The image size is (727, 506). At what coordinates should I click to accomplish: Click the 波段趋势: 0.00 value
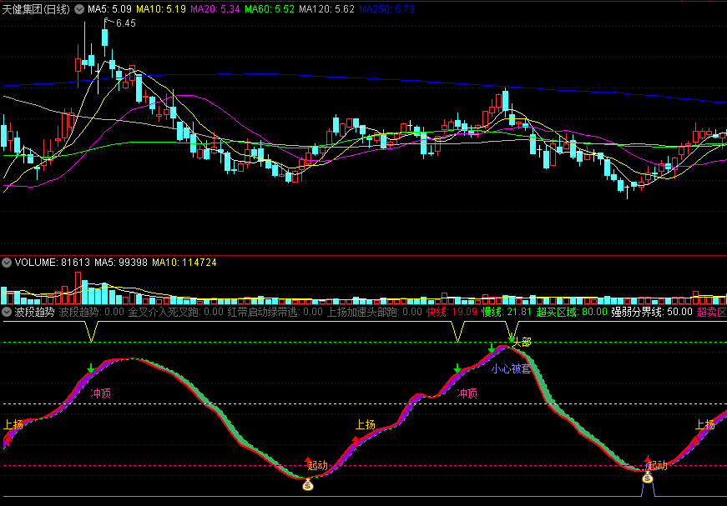[92, 312]
